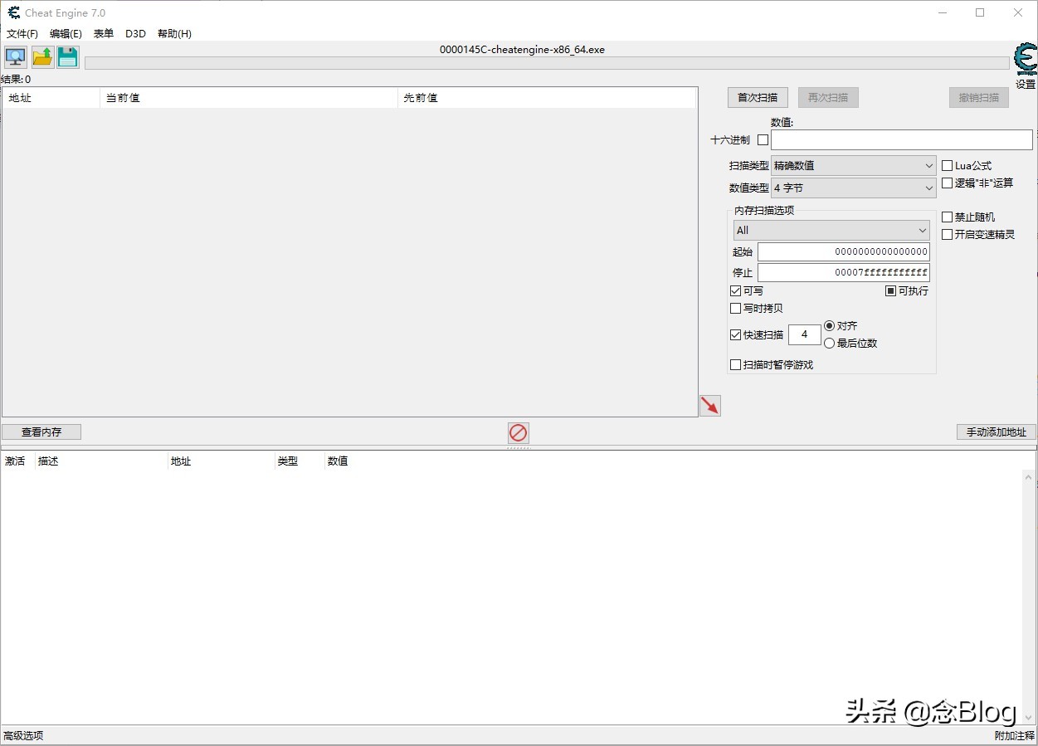Click the open file folder icon
The height and width of the screenshot is (746, 1038).
[42, 57]
